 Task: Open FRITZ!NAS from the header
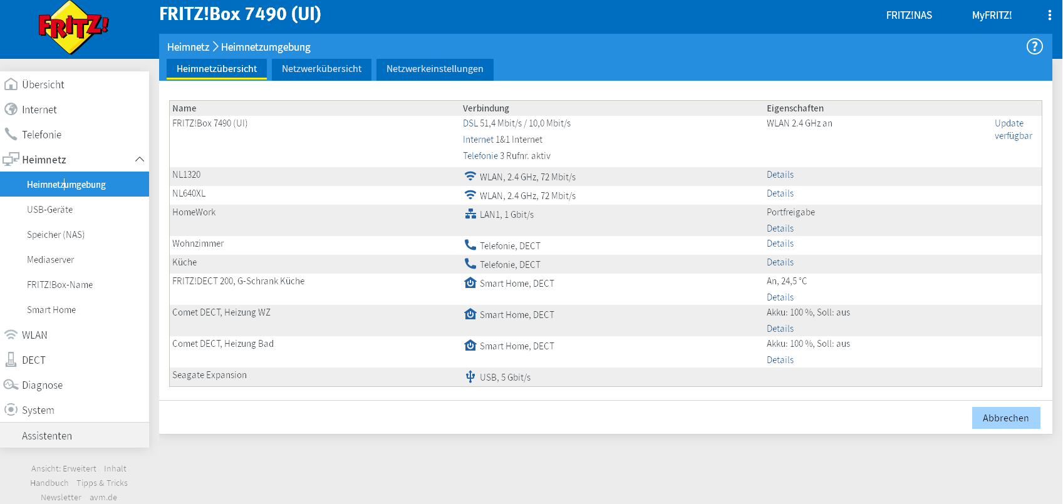click(908, 15)
